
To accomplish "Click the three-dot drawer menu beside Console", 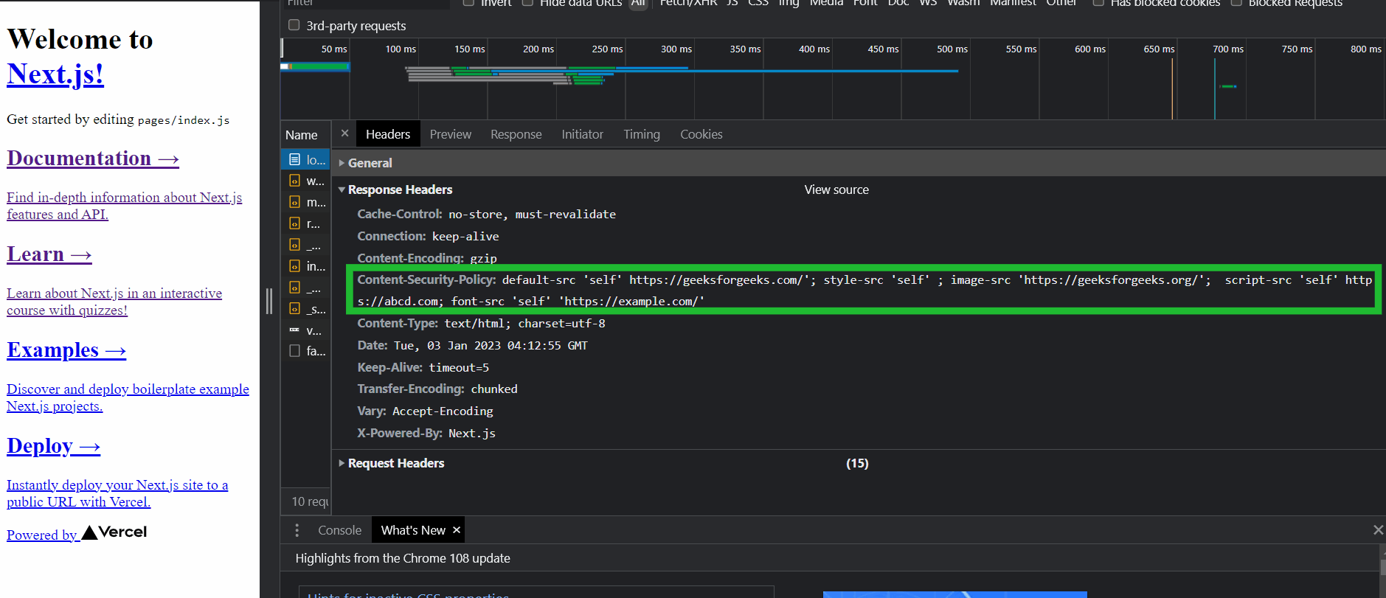I will (x=297, y=530).
